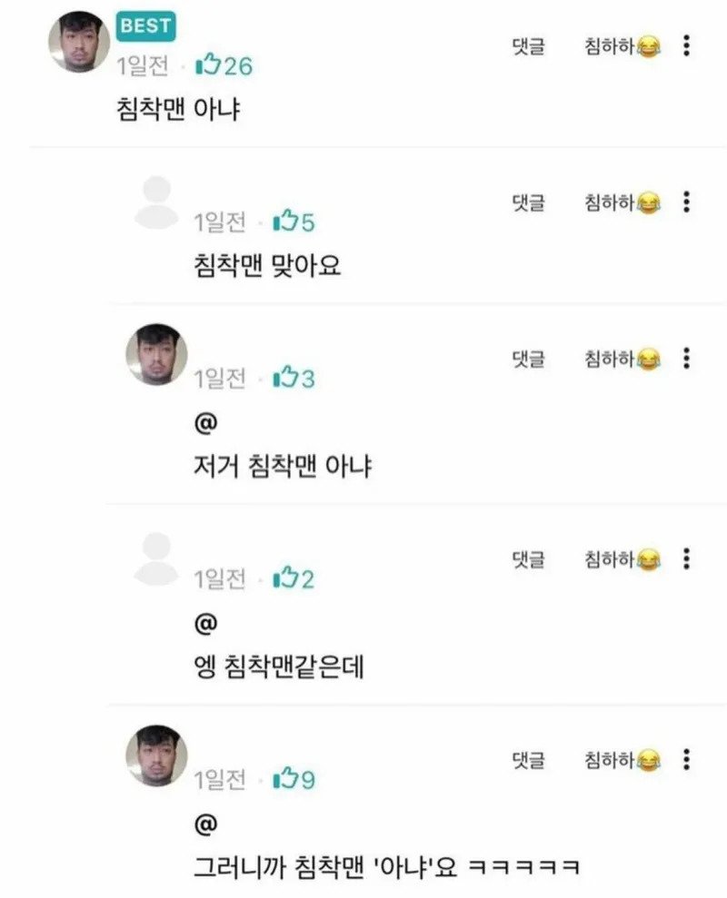
Task: Click 침하하 reaction on the top comment
Action: click(622, 46)
